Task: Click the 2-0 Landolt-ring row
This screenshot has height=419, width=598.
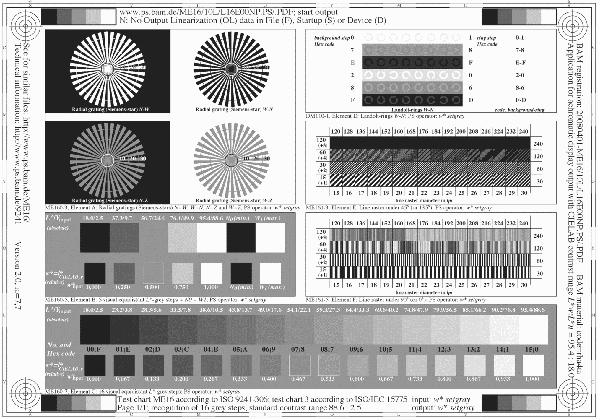Action: pyautogui.click(x=412, y=75)
